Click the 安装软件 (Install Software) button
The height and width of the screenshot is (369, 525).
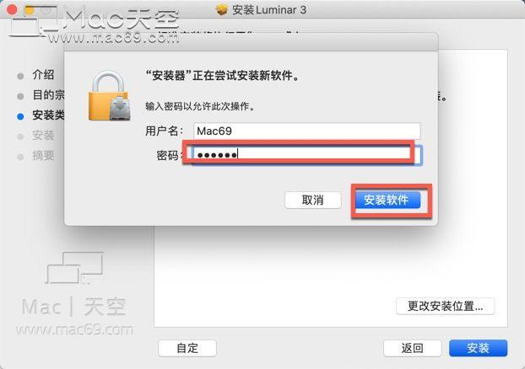[387, 200]
